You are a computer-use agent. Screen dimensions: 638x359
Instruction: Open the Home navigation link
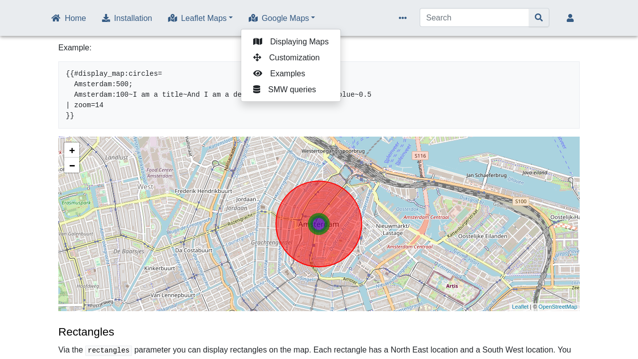[x=69, y=18]
